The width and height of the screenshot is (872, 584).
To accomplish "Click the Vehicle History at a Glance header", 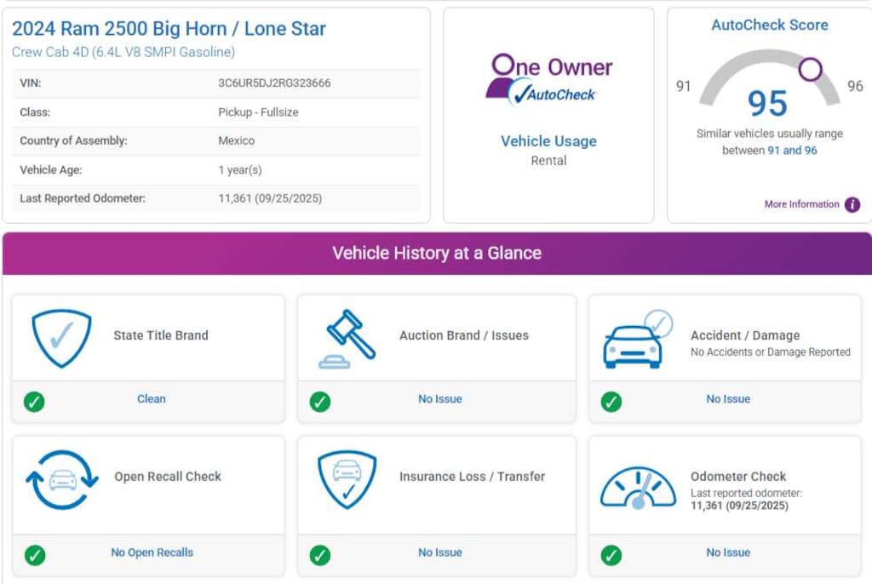I will 436,253.
